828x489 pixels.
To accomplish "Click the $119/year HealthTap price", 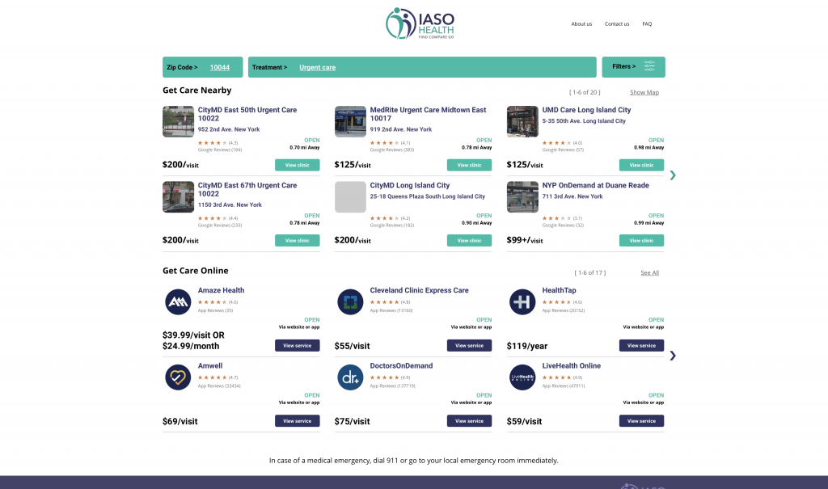I will (x=527, y=346).
